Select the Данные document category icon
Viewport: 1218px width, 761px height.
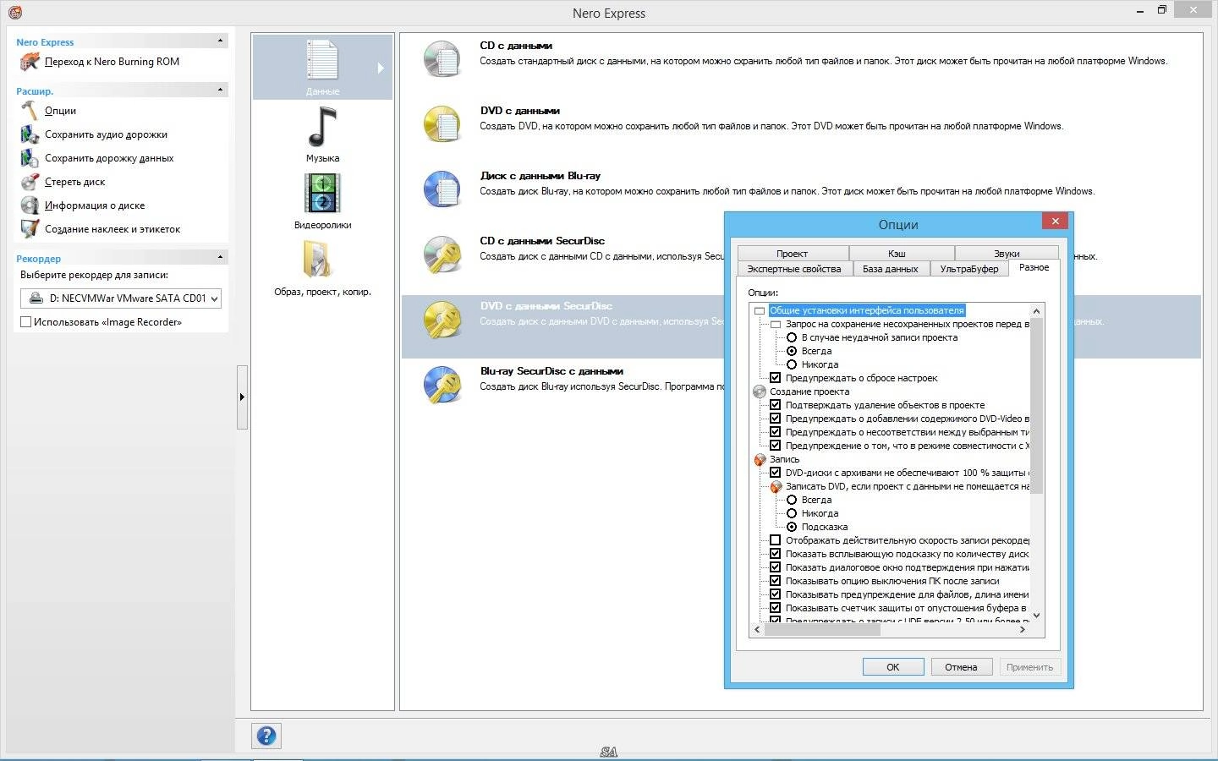(322, 61)
